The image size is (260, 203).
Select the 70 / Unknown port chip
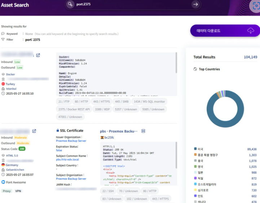click(x=128, y=191)
